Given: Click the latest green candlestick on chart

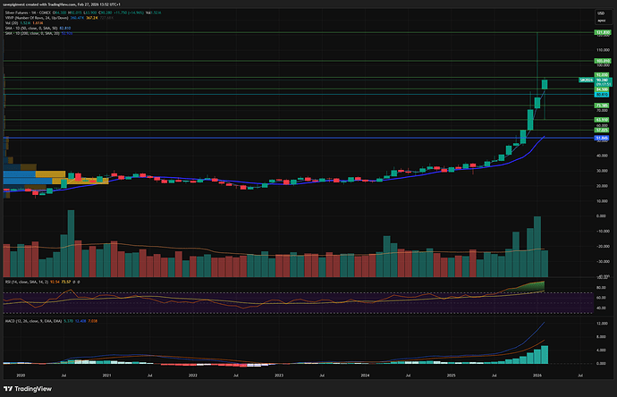Looking at the screenshot, I should [545, 84].
